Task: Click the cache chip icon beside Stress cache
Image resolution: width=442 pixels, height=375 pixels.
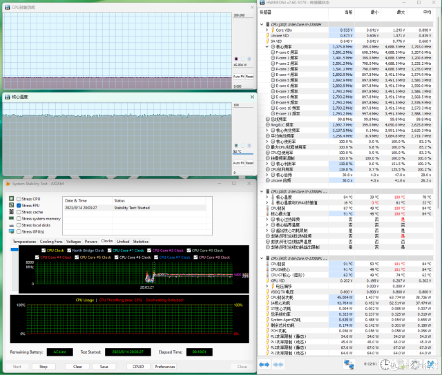Action: (11, 212)
